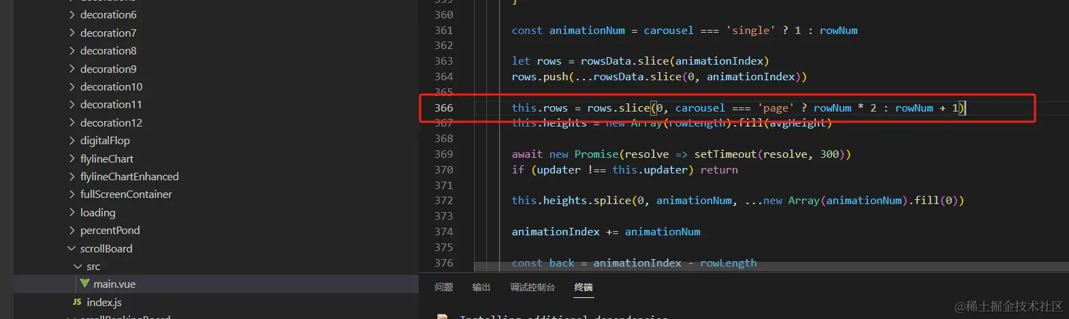
Task: Click the Vue file icon beside main.vue
Action: (84, 284)
